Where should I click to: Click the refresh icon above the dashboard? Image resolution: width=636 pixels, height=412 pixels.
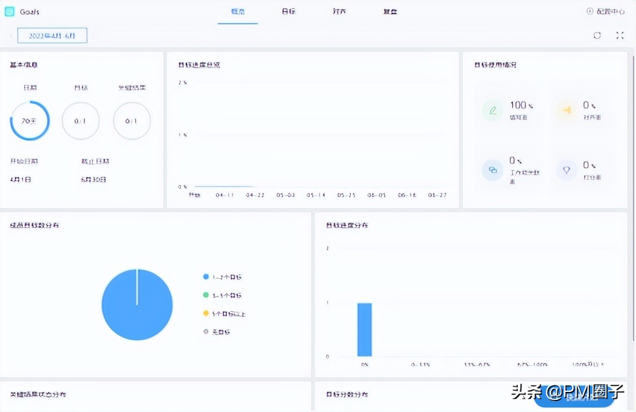[597, 35]
